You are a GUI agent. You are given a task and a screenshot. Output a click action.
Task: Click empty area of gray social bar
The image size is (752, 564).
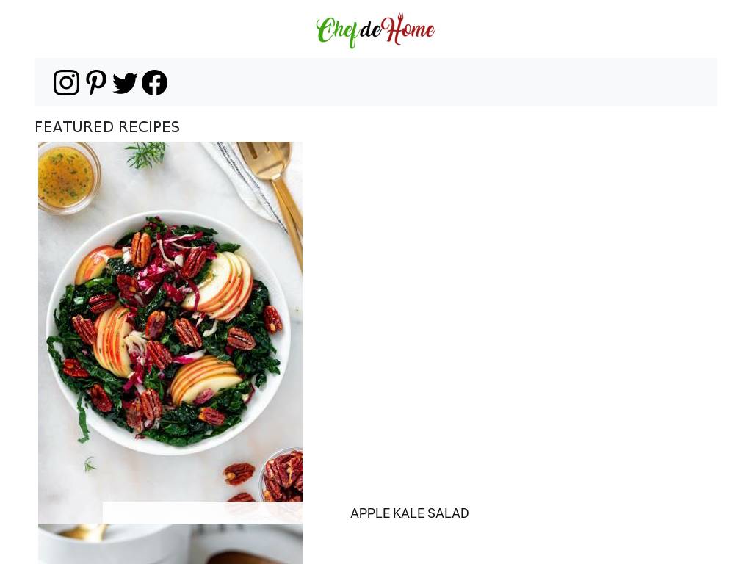tap(441, 82)
